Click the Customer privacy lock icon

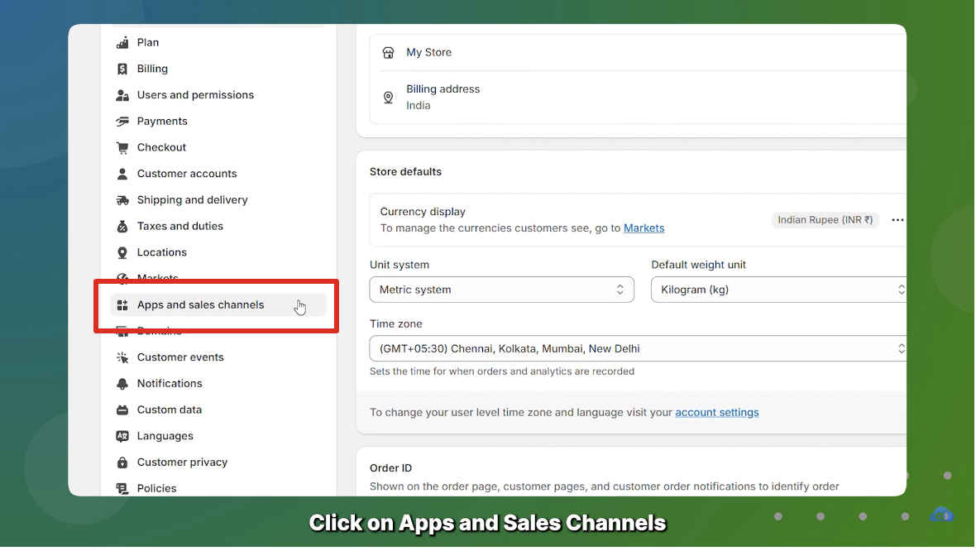point(122,462)
